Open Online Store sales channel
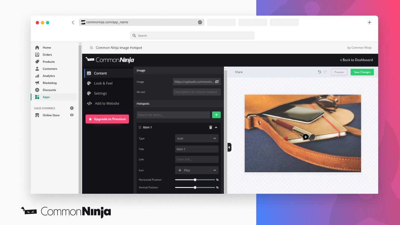 51,115
